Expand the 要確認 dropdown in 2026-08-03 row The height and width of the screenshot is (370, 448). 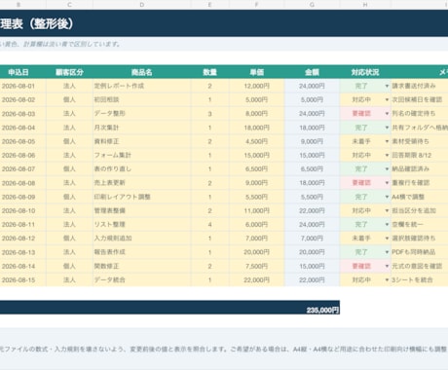point(387,114)
